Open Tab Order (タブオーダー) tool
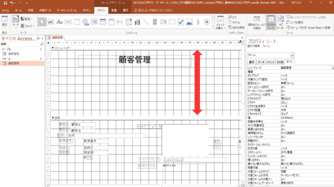This screenshot has width=334, height=187. (x=281, y=22)
